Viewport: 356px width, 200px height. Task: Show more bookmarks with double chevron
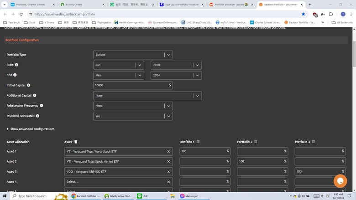point(323,22)
